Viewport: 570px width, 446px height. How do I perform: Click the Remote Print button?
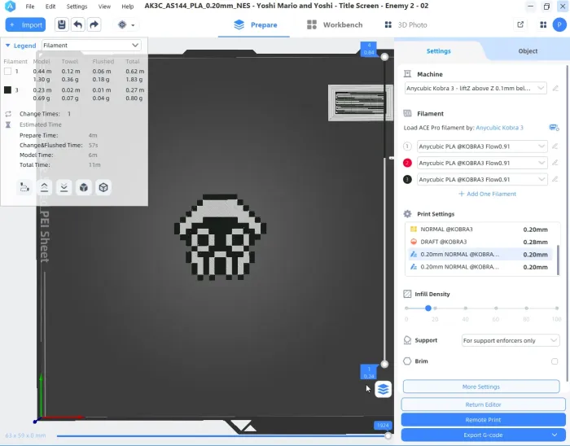tap(483, 419)
